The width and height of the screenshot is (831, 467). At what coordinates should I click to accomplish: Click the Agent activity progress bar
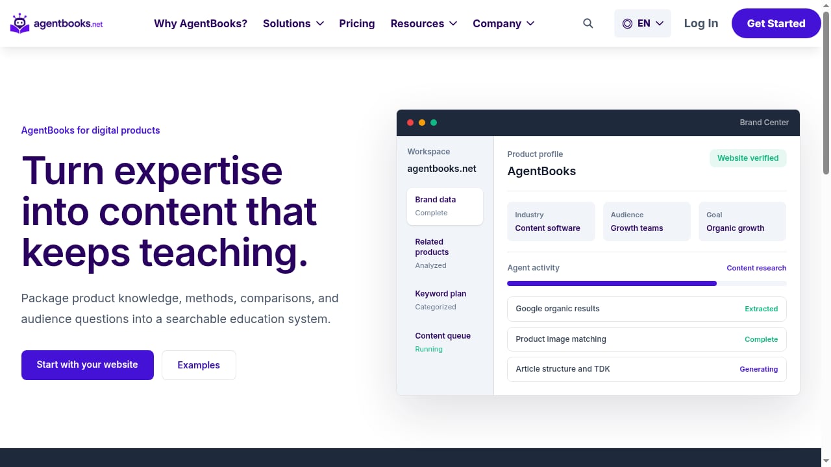(647, 283)
